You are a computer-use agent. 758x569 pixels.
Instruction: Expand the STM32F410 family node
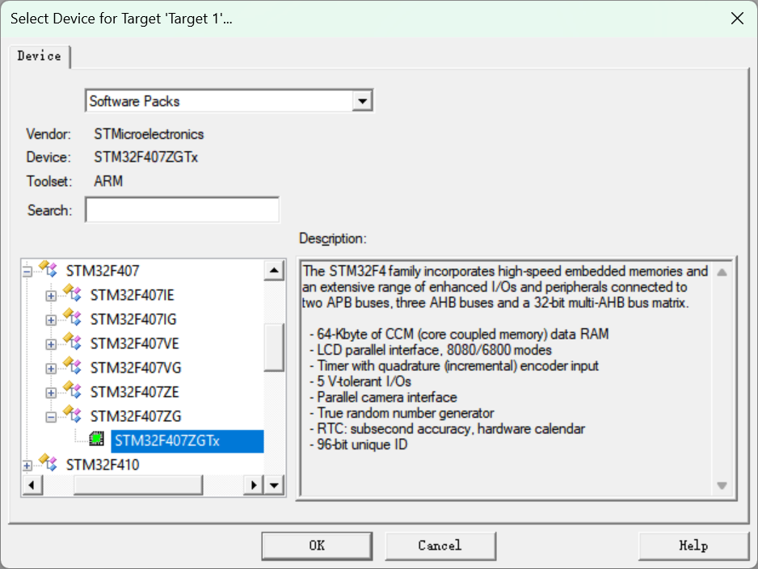point(27,466)
